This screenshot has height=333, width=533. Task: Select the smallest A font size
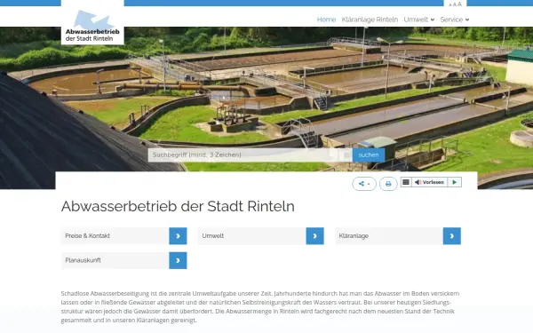(450, 5)
